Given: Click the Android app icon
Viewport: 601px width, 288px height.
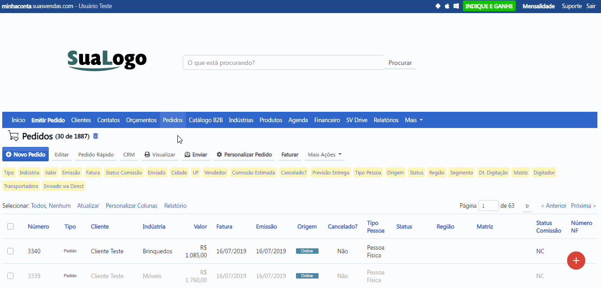Looking at the screenshot, I should (x=438, y=6).
